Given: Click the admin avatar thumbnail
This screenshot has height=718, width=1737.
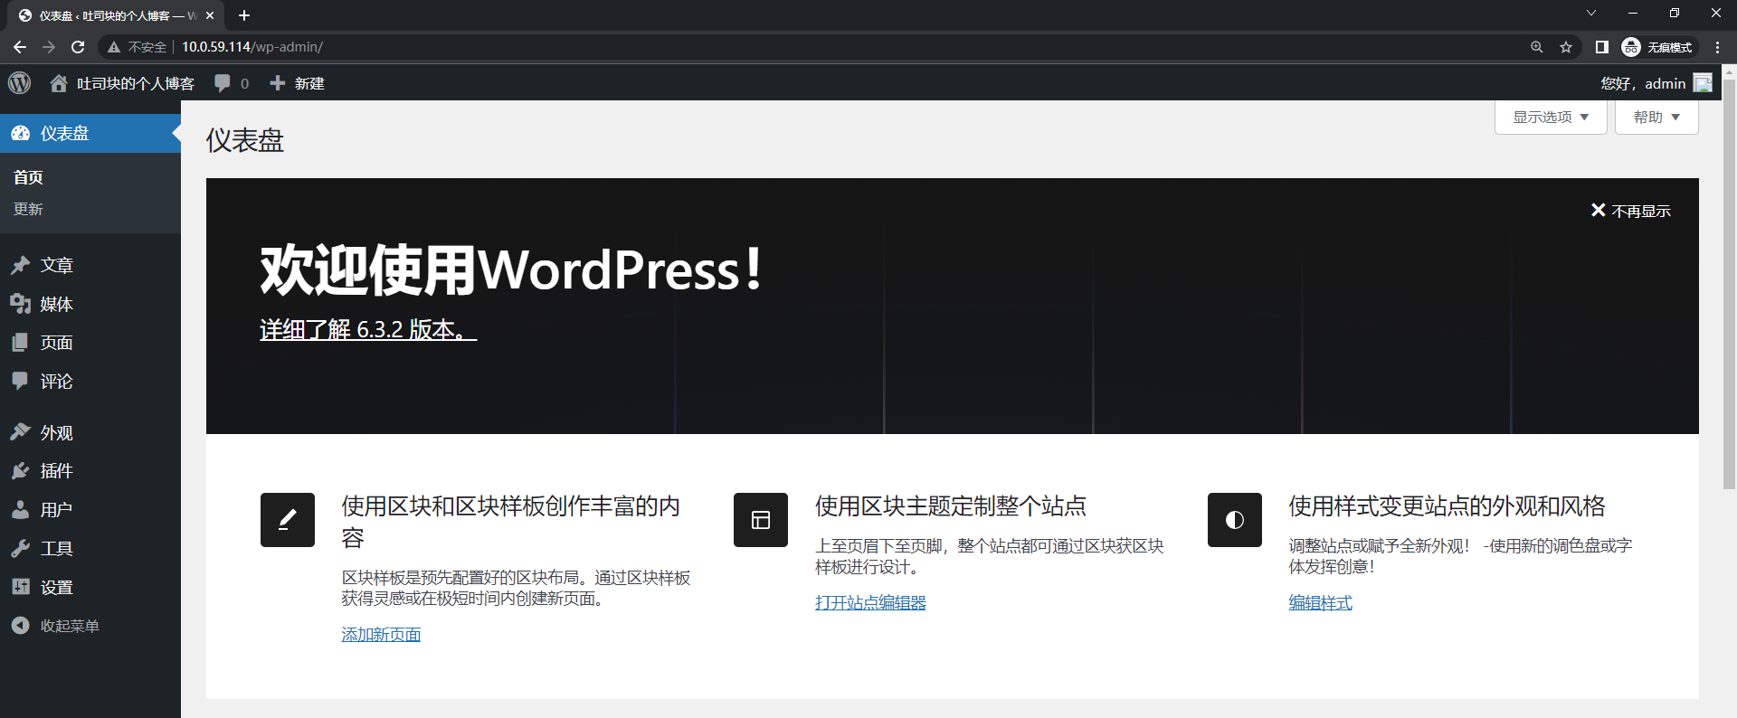Looking at the screenshot, I should pos(1703,83).
